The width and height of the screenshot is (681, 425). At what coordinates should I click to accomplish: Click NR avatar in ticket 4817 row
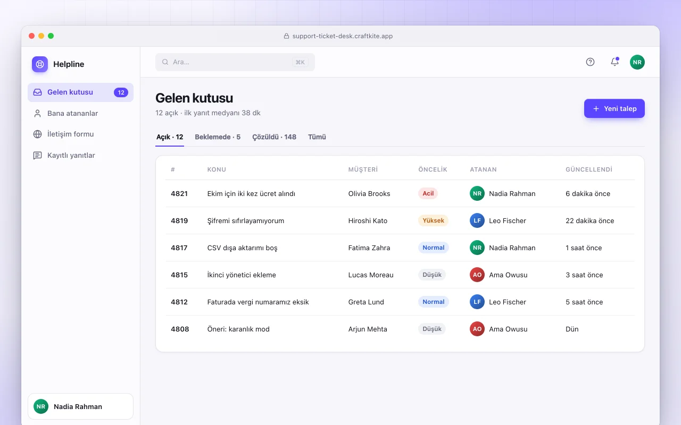click(477, 248)
